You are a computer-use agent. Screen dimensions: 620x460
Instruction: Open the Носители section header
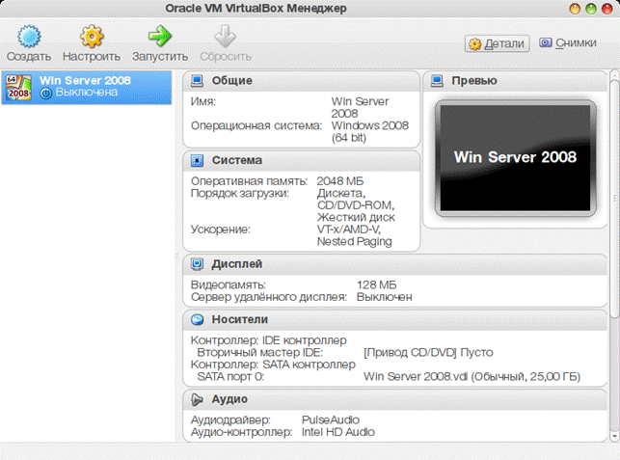point(395,319)
